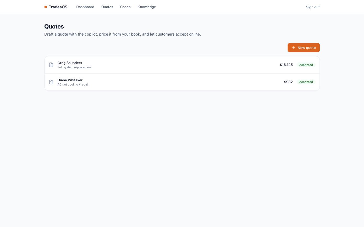Click the plus icon in New quote button
Viewport: 364px width, 227px height.
click(294, 48)
